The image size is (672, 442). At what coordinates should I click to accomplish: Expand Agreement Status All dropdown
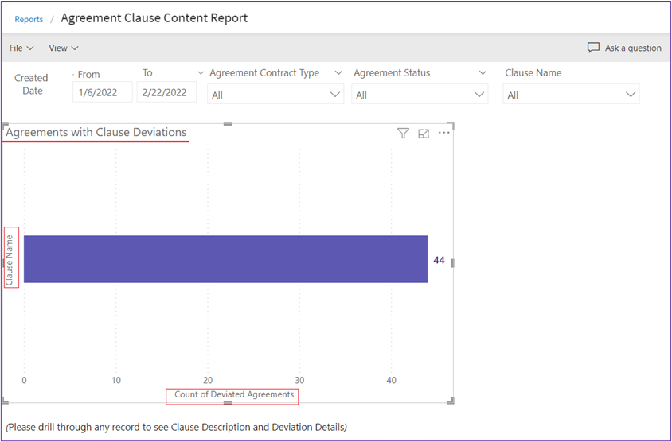tap(420, 95)
